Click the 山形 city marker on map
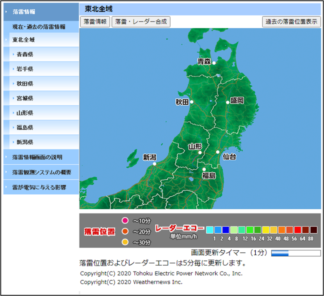Image resolution: width=324 pixels, height=296 pixels. [x=200, y=153]
